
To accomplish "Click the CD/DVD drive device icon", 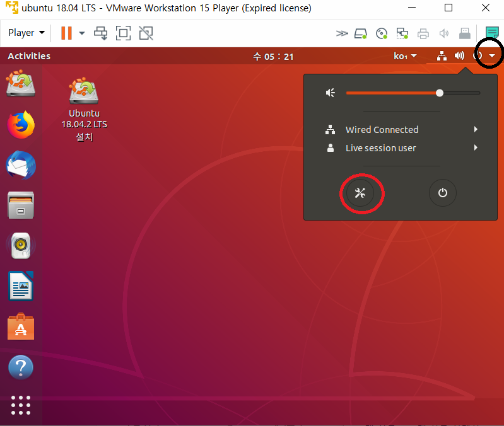I will (x=381, y=33).
